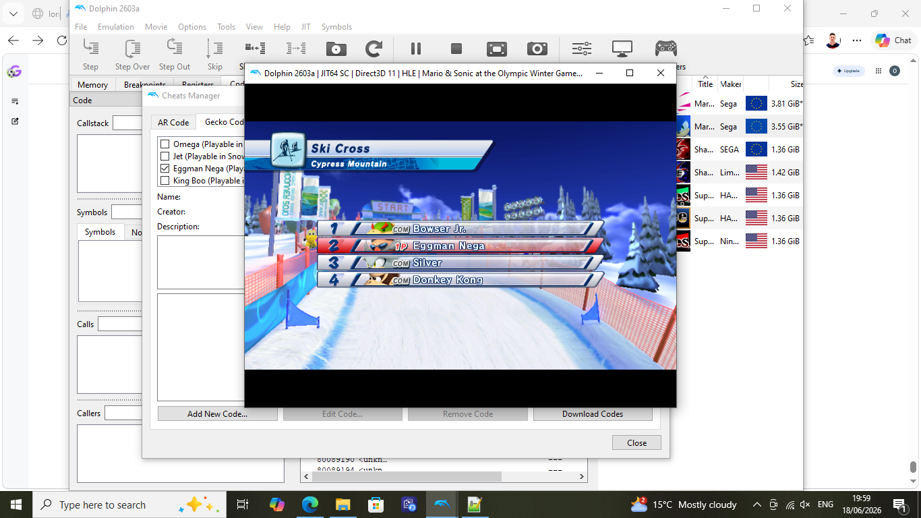Toggle fullscreen using the toolbar icon
This screenshot has height=518, width=921.
pos(497,49)
